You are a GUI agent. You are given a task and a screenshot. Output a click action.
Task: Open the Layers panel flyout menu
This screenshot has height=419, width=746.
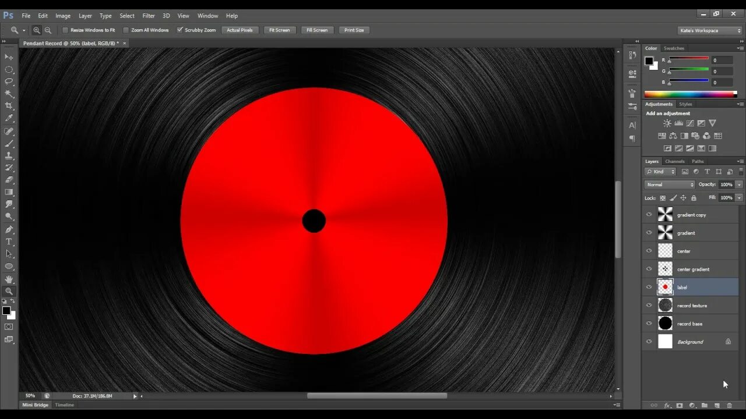(x=741, y=161)
